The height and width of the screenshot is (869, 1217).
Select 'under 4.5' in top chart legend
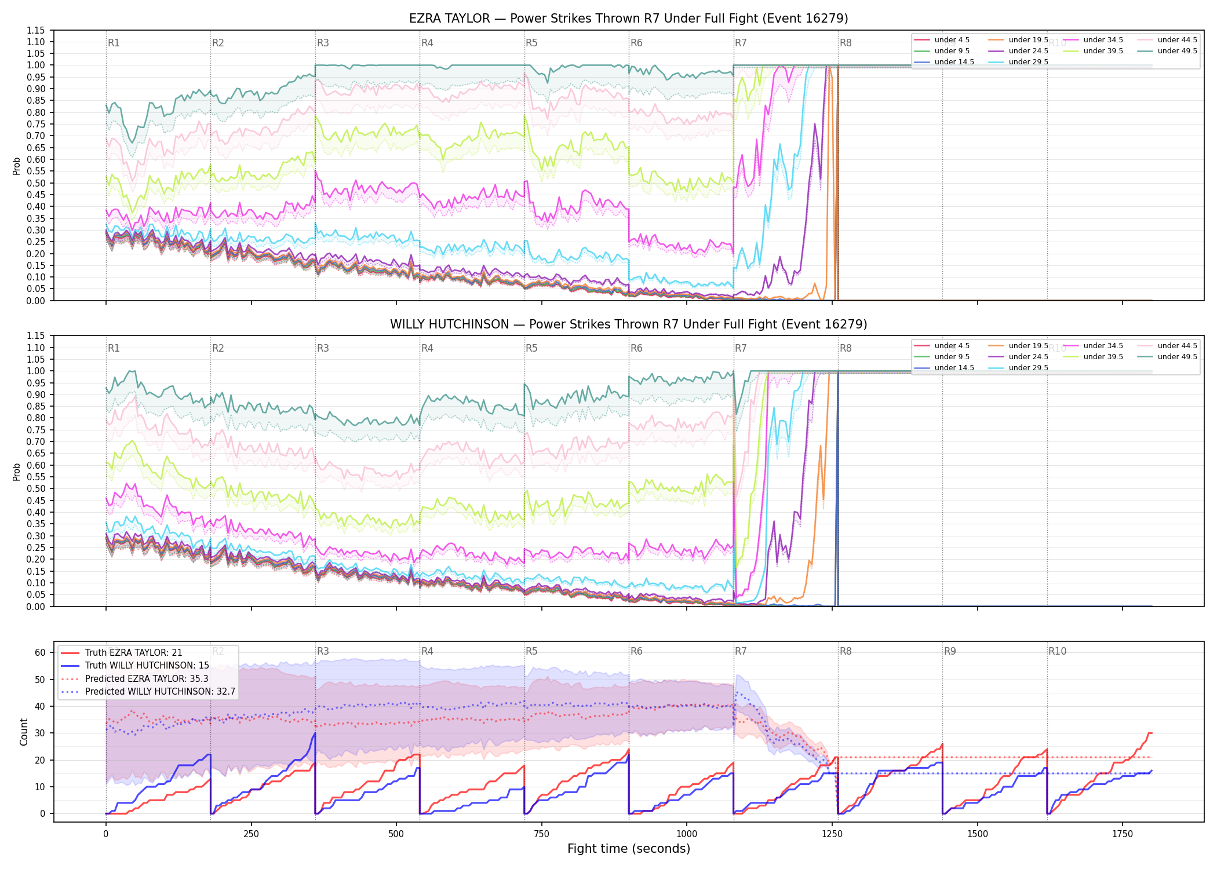tap(952, 40)
